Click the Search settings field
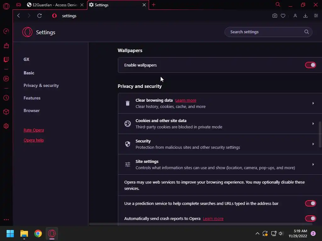The image size is (322, 241). [269, 32]
